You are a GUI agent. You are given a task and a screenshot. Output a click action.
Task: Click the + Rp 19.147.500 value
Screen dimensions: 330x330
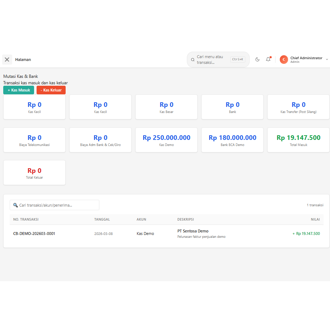click(306, 234)
